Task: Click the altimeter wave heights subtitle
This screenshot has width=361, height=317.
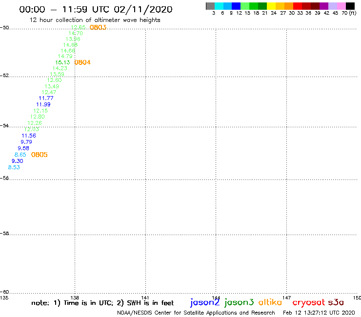Action: click(95, 20)
